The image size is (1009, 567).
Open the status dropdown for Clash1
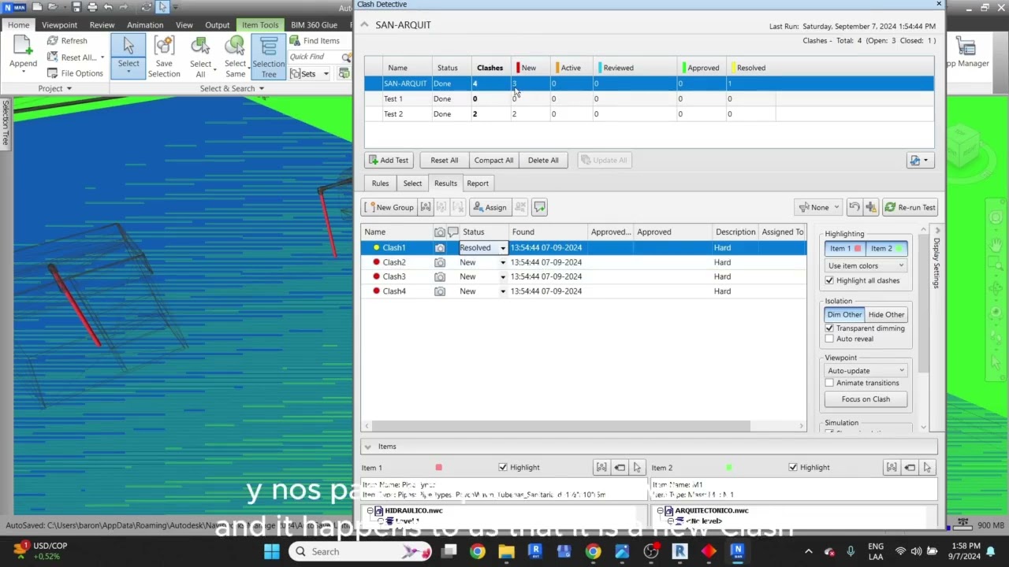(503, 248)
